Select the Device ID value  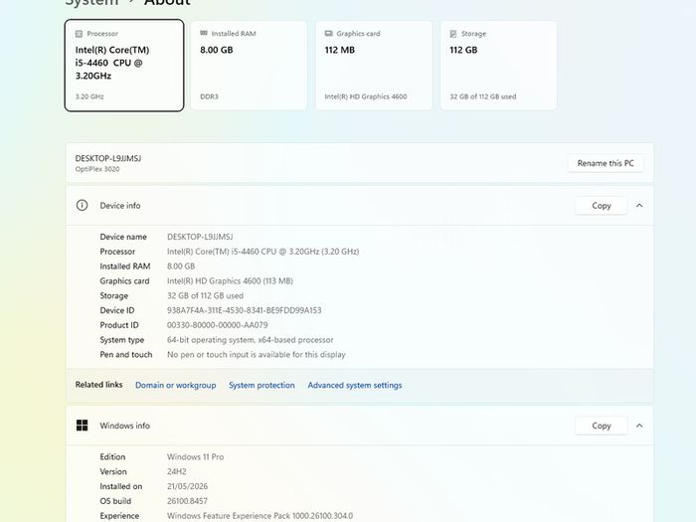245,310
